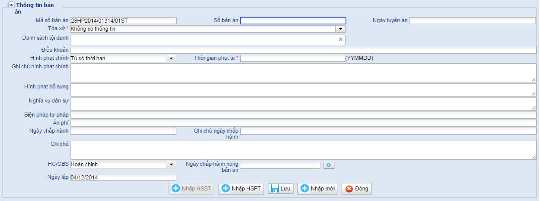The image size is (540, 201).
Task: Close the form using Đóng button
Action: (x=357, y=189)
